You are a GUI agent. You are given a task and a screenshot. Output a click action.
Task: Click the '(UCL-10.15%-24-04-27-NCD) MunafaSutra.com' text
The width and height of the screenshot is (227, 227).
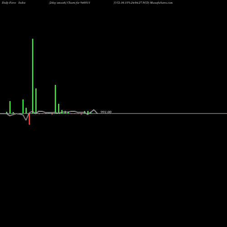143,3
